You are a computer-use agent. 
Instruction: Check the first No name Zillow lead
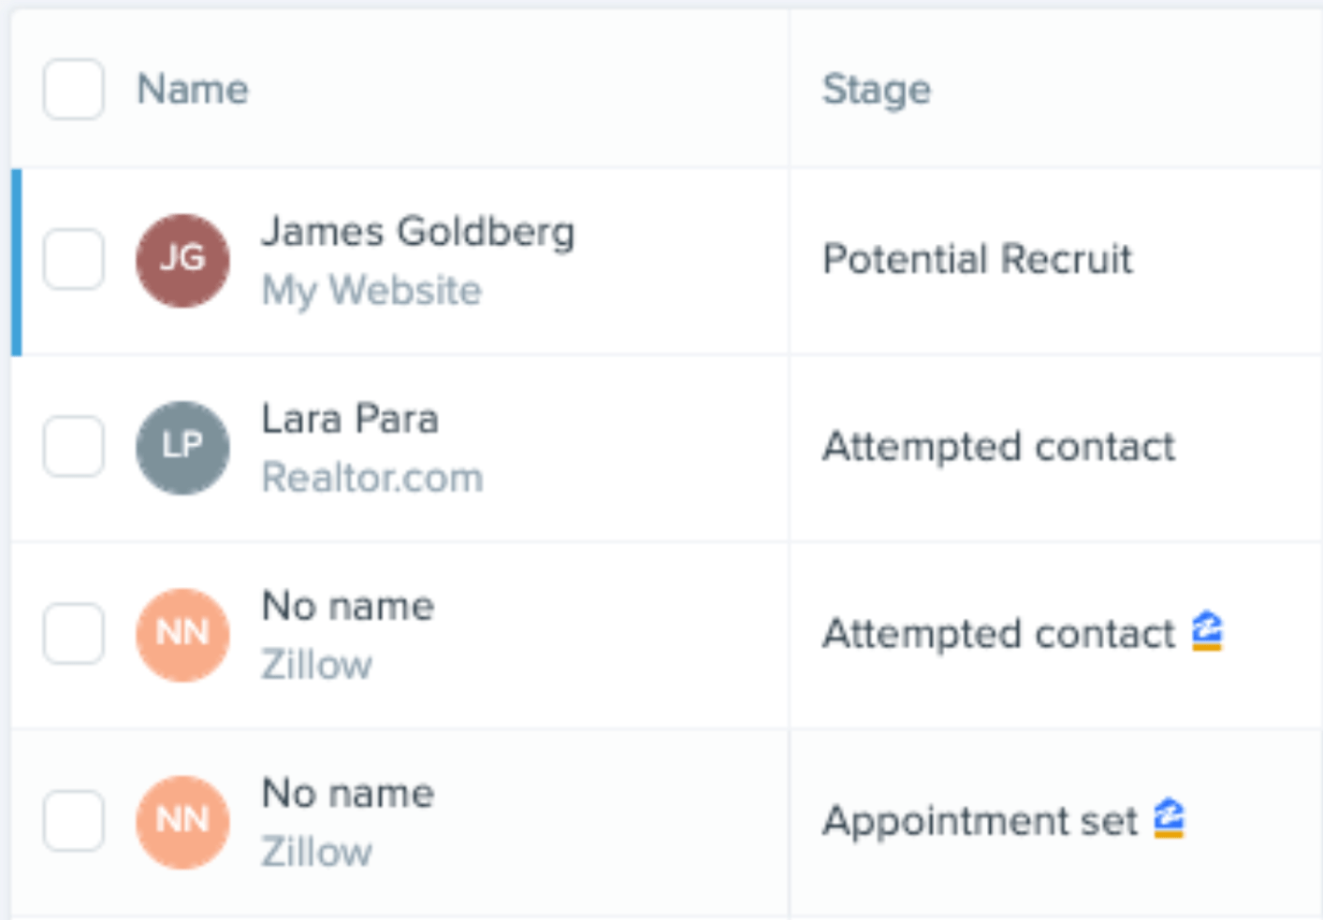73,634
